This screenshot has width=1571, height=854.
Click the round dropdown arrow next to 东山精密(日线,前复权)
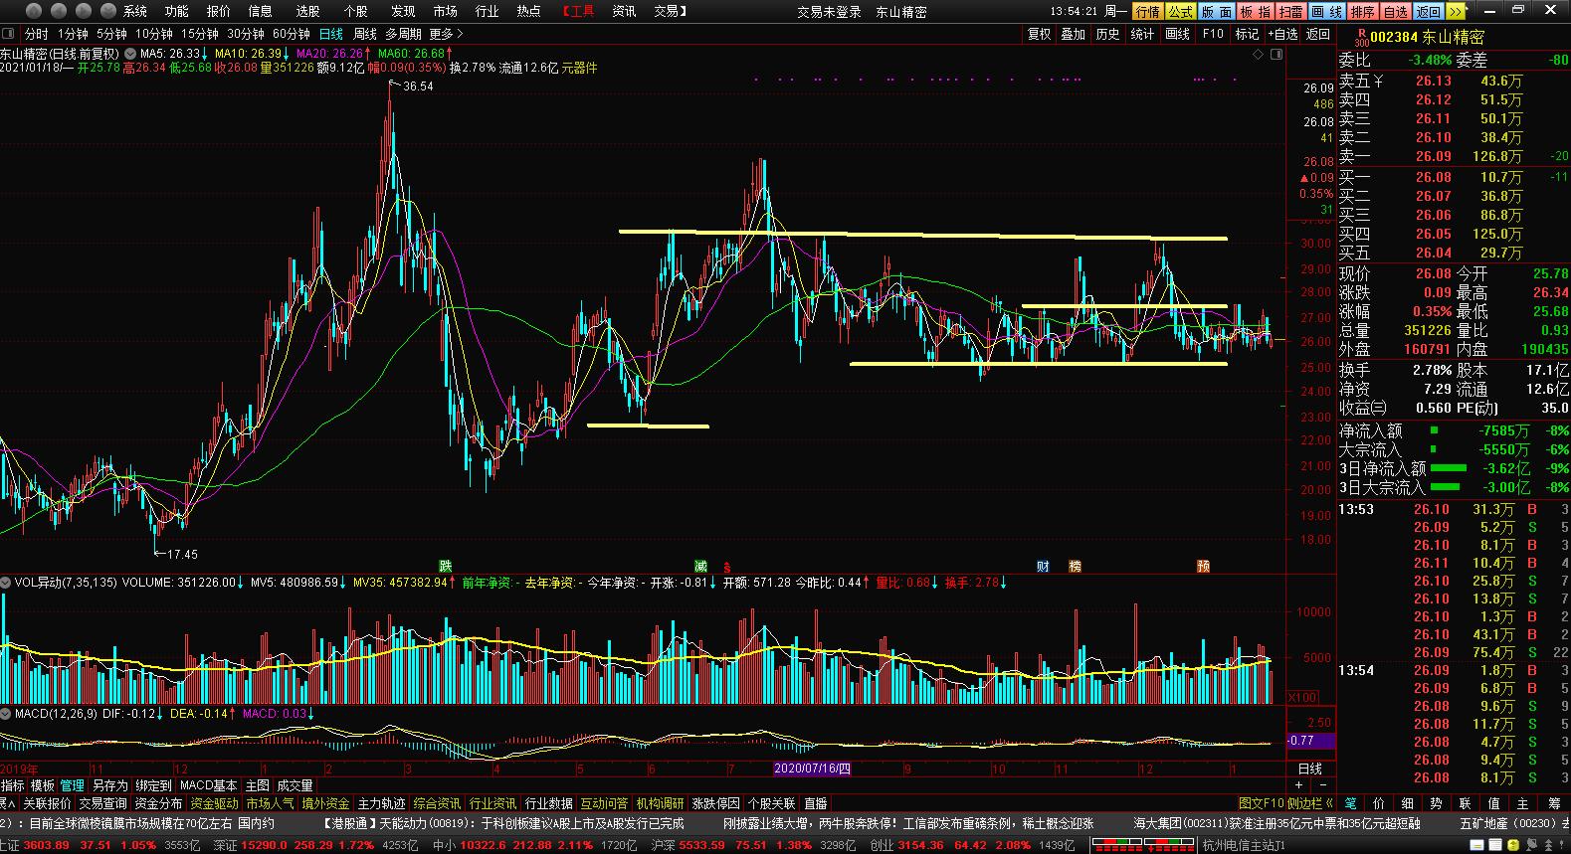click(129, 54)
